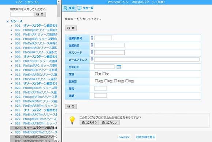The height and width of the screenshot is (142, 212).
Task: Open tree item 013 PtnEntRFSiC
Action: pyautogui.click(x=36, y=75)
